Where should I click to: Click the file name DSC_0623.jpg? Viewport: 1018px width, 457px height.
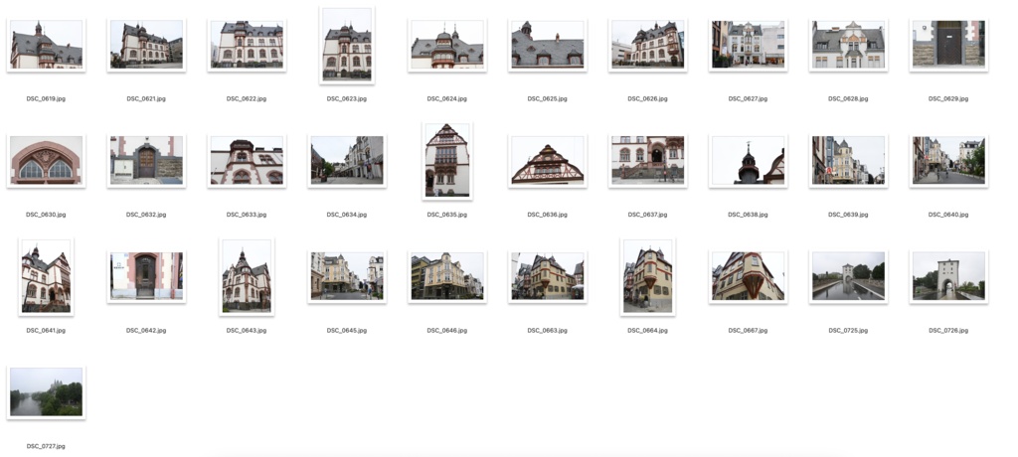[x=347, y=98]
